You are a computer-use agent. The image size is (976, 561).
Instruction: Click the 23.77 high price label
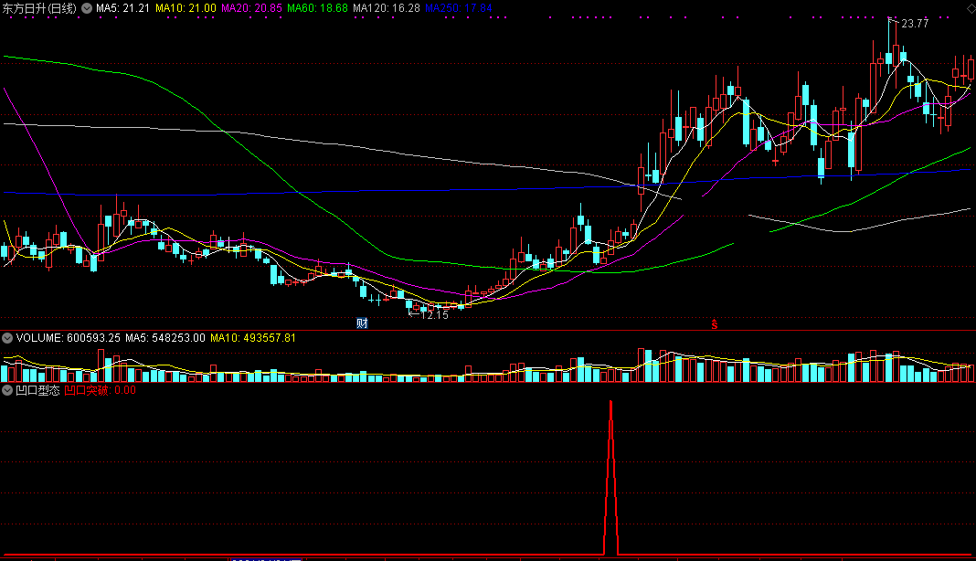coord(915,24)
